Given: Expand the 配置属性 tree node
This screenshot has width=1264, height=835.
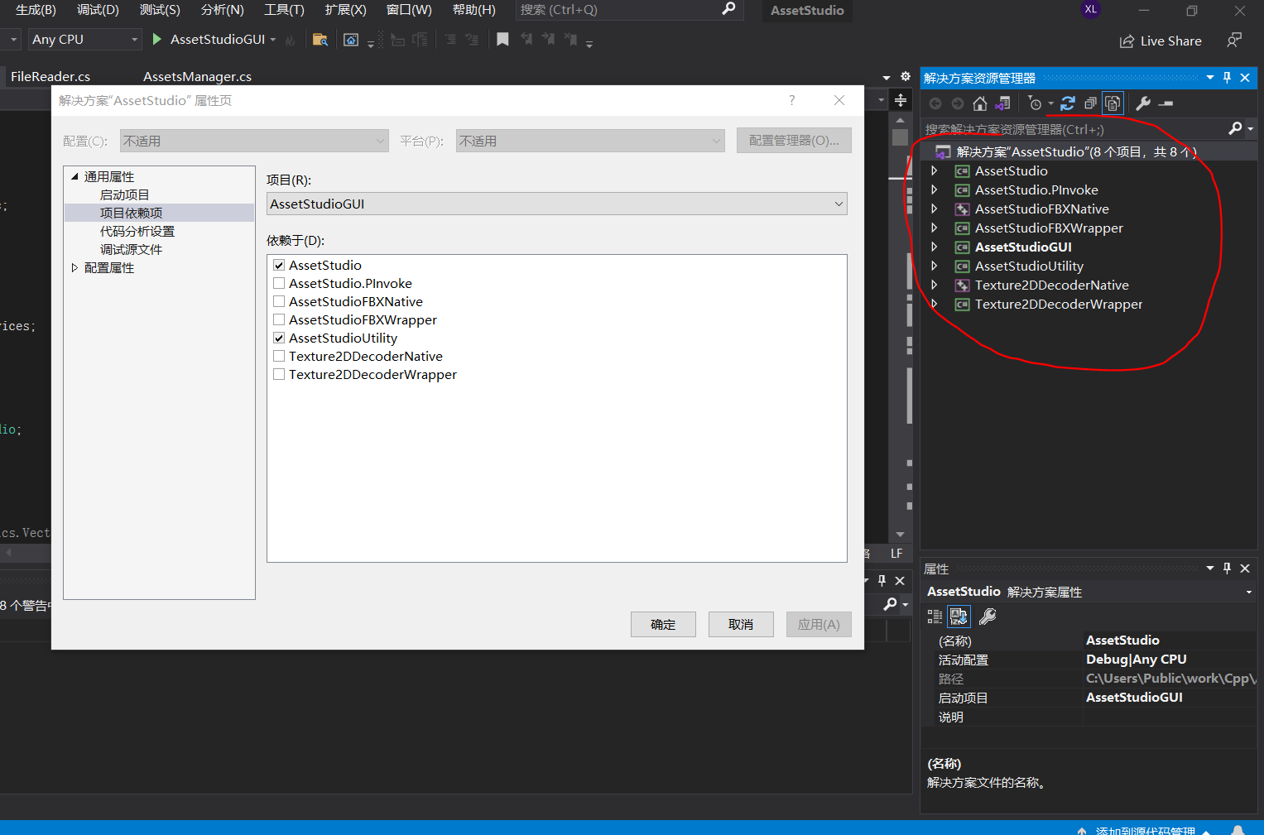Looking at the screenshot, I should [x=74, y=268].
